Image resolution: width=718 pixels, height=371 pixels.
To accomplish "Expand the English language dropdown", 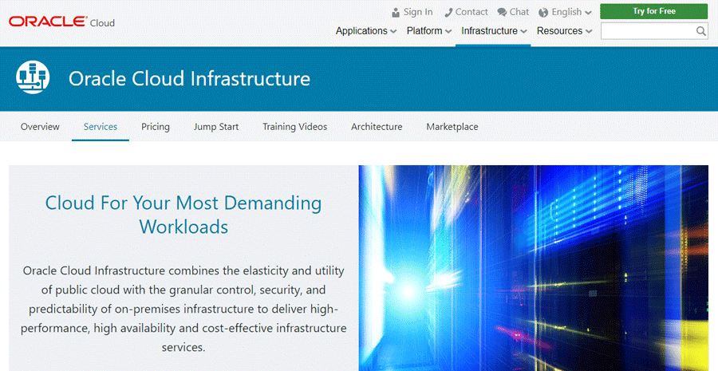I will [571, 13].
